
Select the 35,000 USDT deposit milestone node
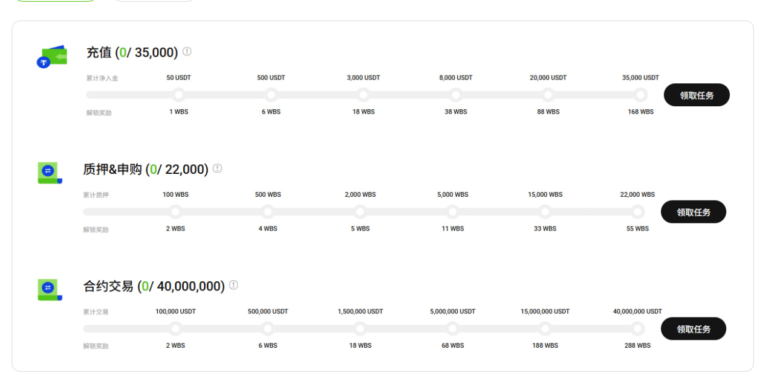pos(640,95)
